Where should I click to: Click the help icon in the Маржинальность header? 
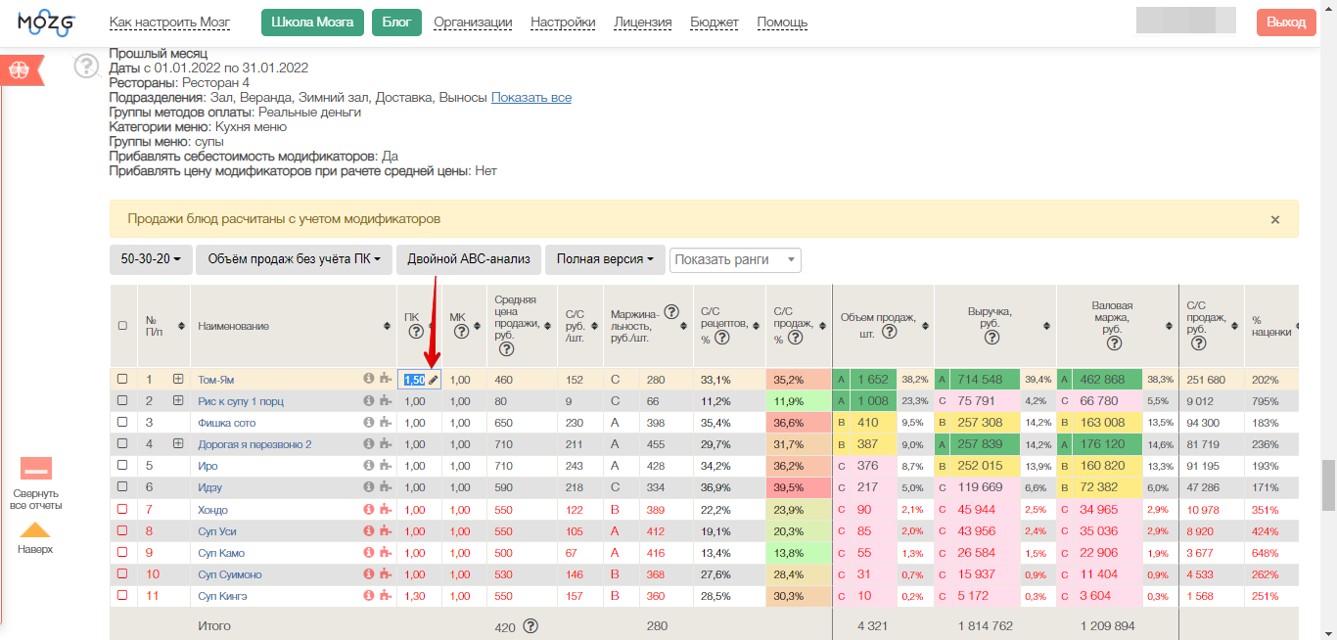671,312
